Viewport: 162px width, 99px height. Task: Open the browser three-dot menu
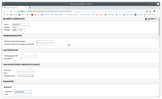pyautogui.click(x=158, y=11)
